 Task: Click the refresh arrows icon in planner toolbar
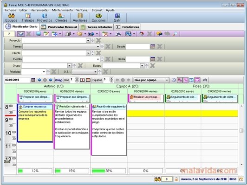[205, 80]
